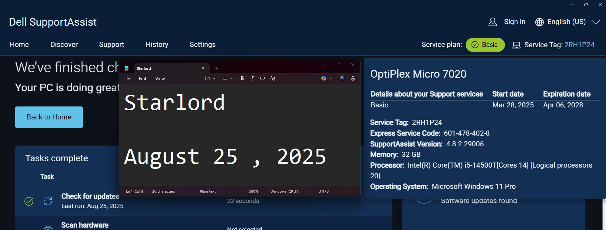Viewport: 606px width, 230px height.
Task: Click the Back to Home button
Action: coord(49,117)
